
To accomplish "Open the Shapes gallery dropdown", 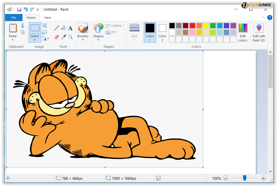I will (x=98, y=40).
